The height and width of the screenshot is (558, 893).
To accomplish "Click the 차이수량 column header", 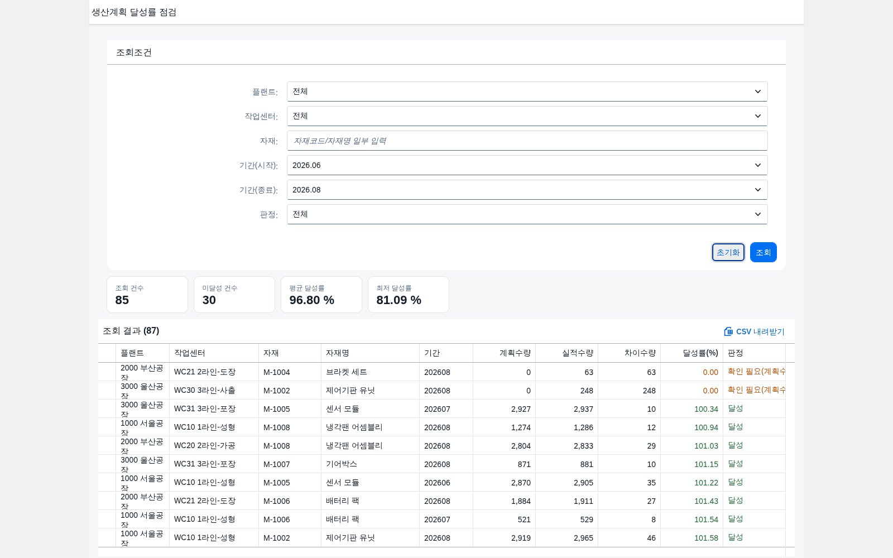I will (629, 353).
